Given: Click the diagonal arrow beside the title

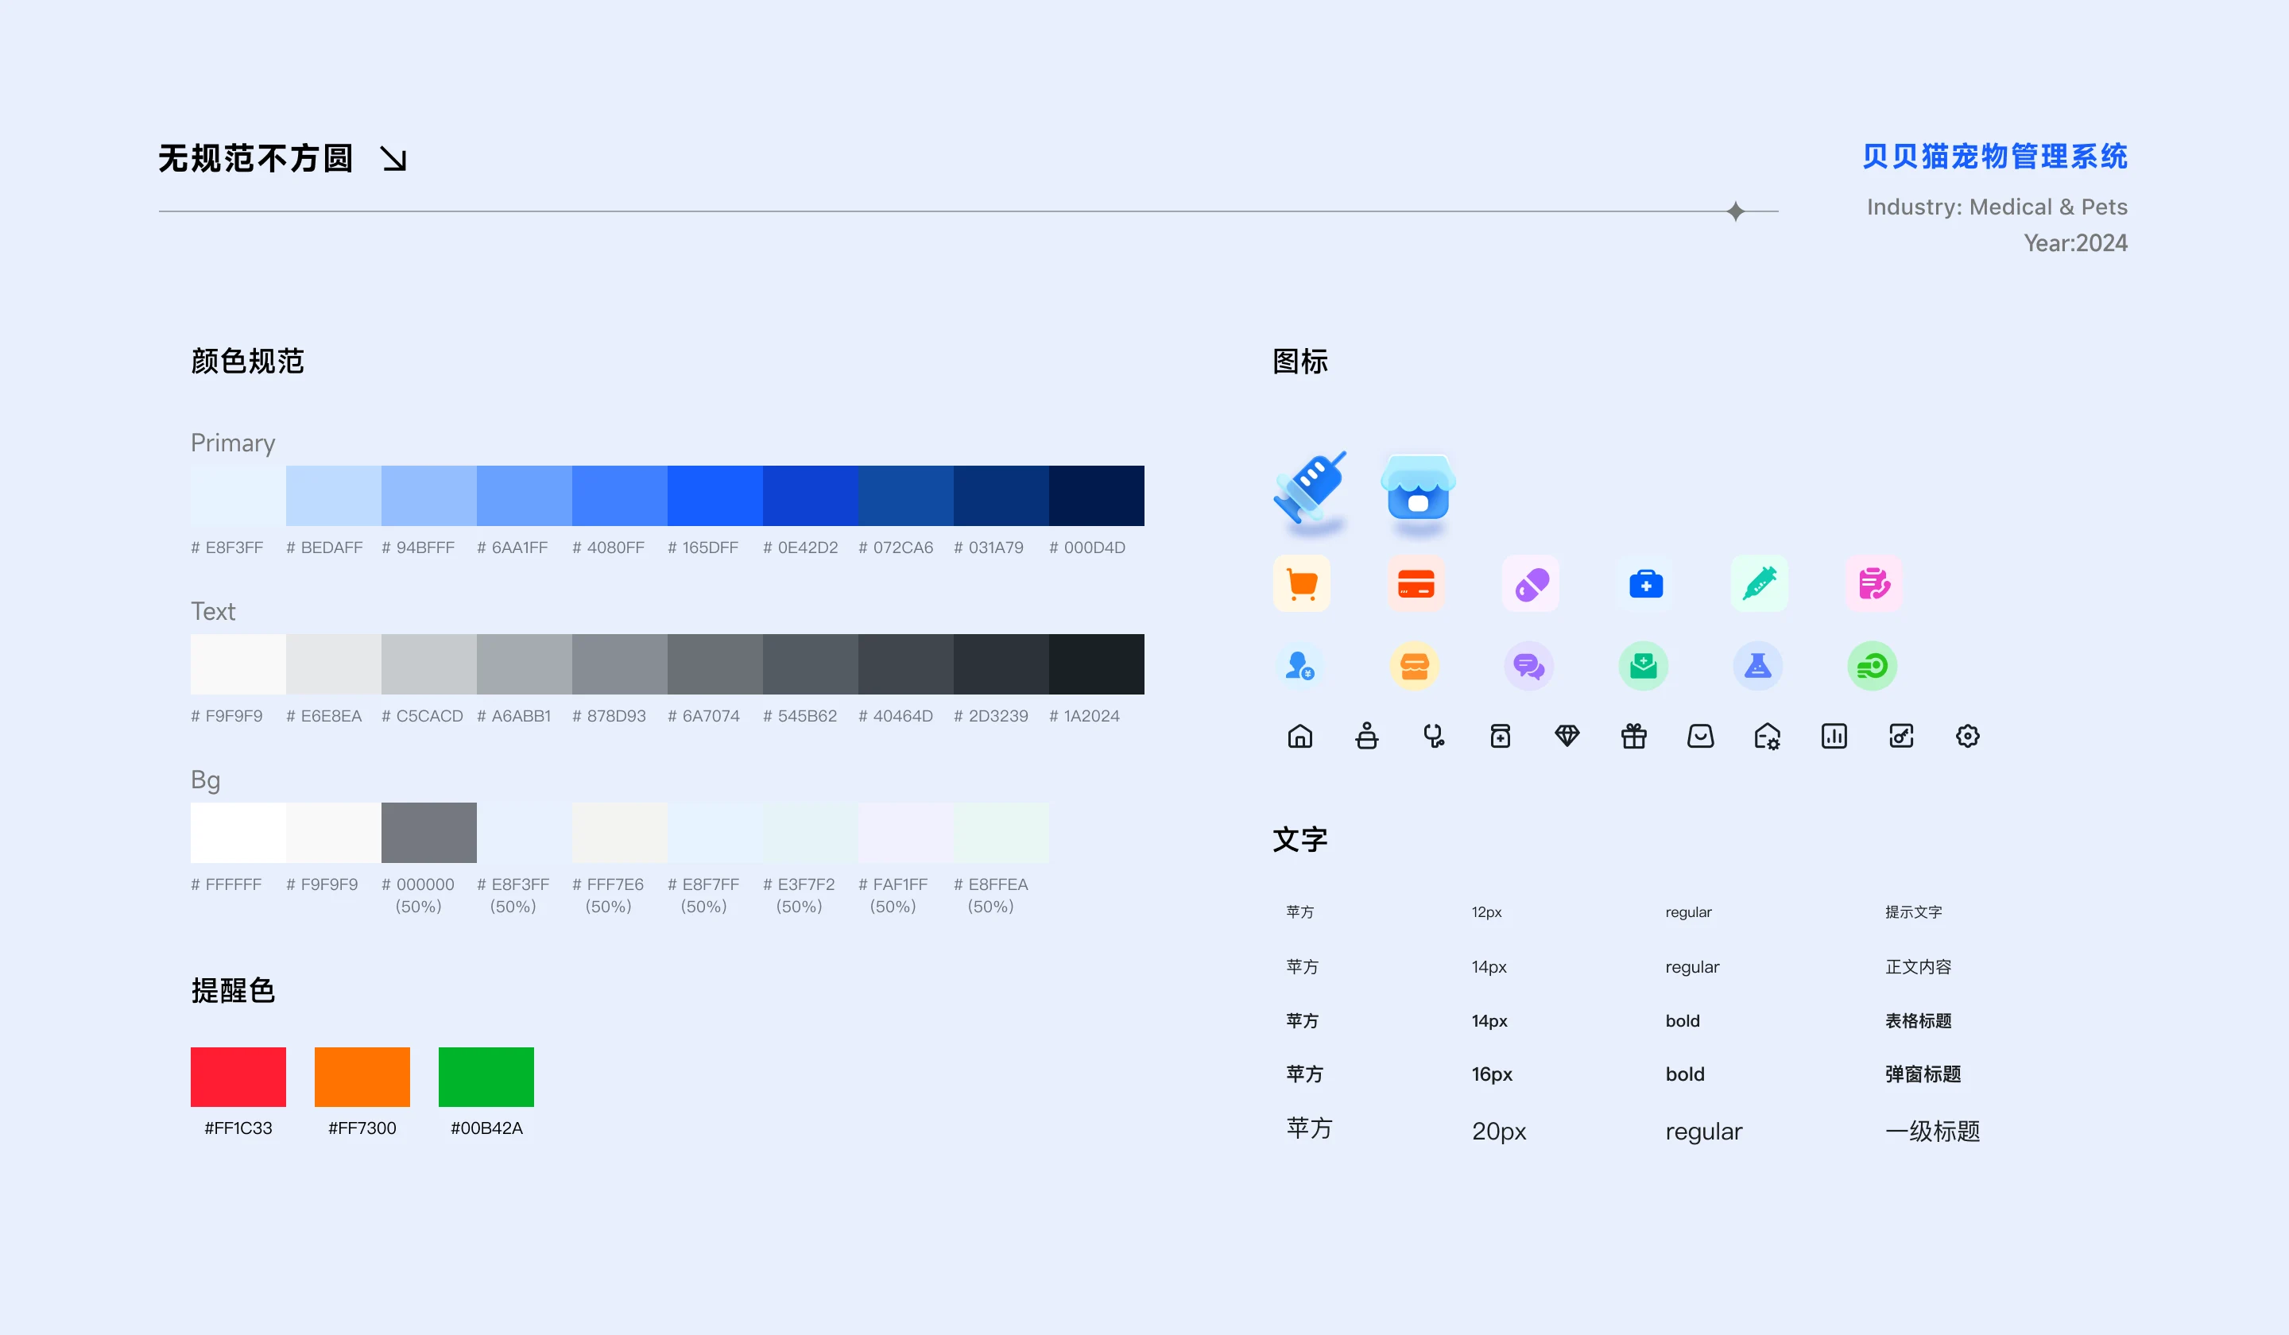Looking at the screenshot, I should (393, 159).
